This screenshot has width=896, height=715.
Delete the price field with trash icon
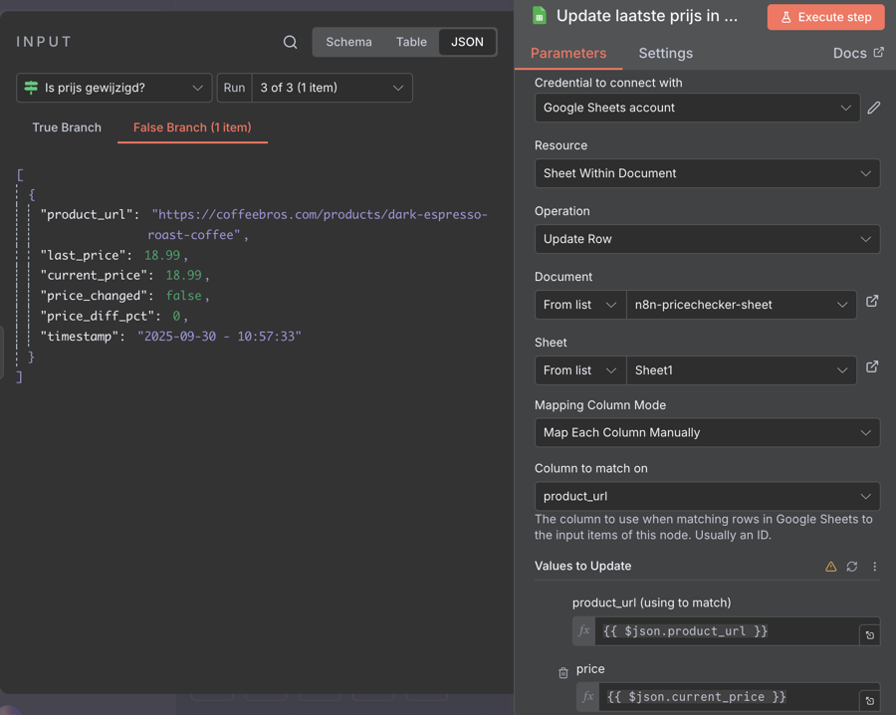[563, 673]
